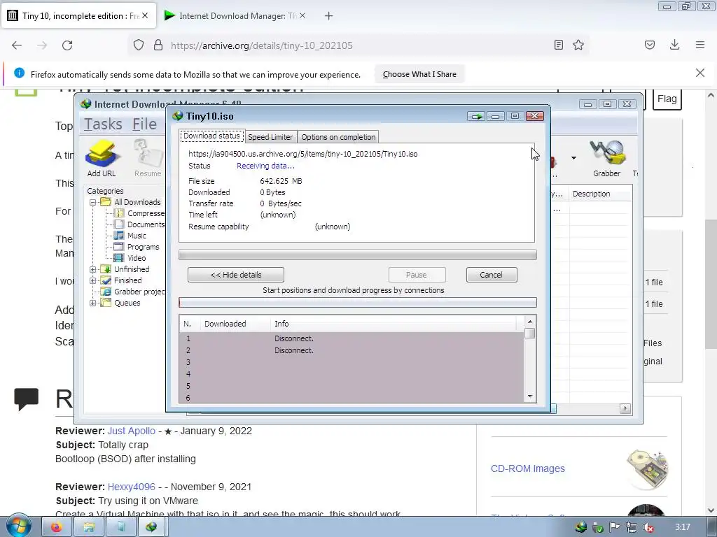This screenshot has height=537, width=717.
Task: Click the Internet Download Manager window title icon
Action: [85, 104]
